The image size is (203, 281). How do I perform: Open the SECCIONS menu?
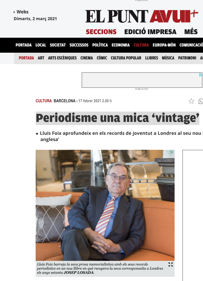(101, 32)
